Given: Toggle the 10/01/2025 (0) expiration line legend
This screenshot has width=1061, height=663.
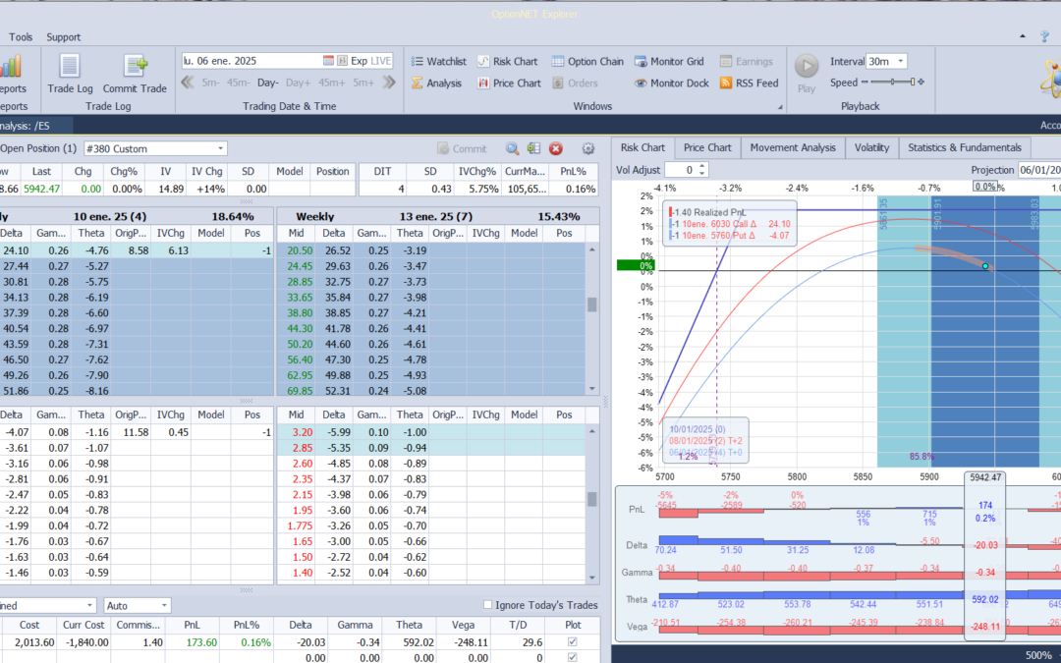Looking at the screenshot, I should [697, 429].
